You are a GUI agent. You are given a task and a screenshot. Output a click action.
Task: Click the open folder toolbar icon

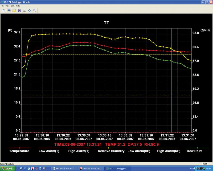14,10
